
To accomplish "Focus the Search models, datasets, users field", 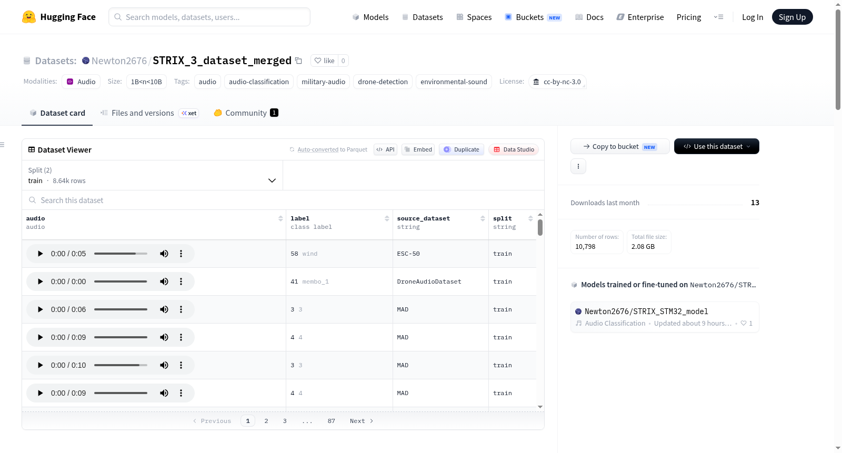I will coord(209,17).
